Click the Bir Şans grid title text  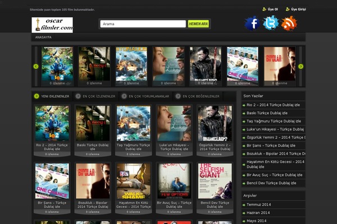tap(52, 204)
